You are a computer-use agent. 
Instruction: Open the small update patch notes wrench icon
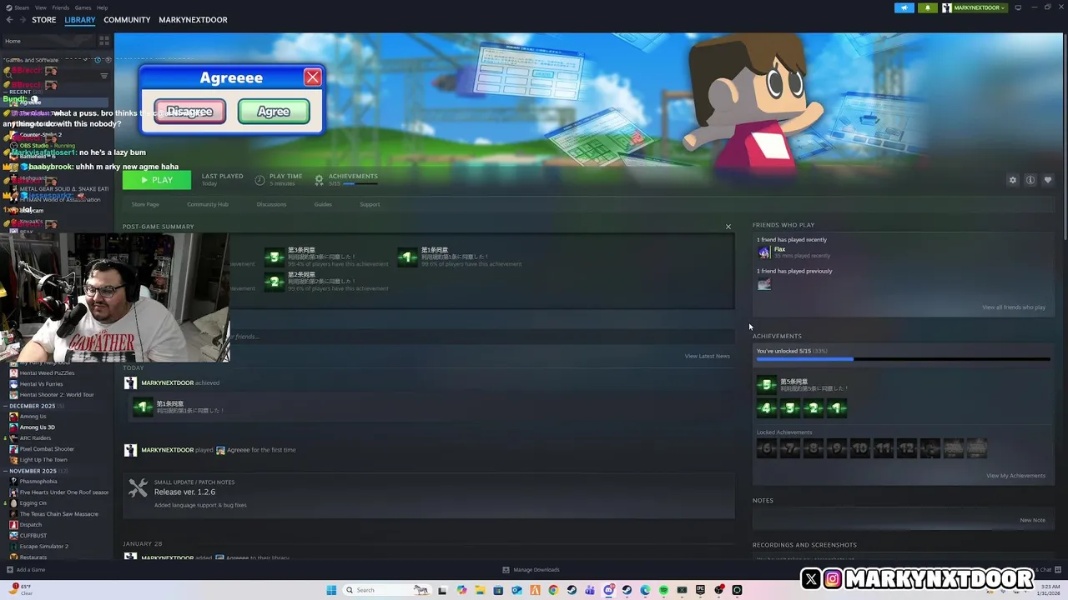[x=138, y=488]
